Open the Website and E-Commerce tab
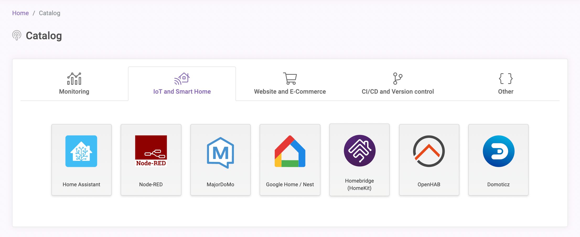The height and width of the screenshot is (237, 580). click(290, 84)
